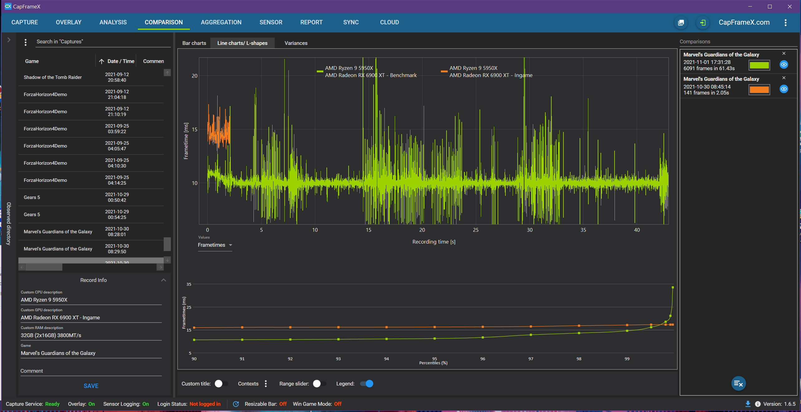Click the clear comparison list round button
This screenshot has width=801, height=412.
coord(738,383)
